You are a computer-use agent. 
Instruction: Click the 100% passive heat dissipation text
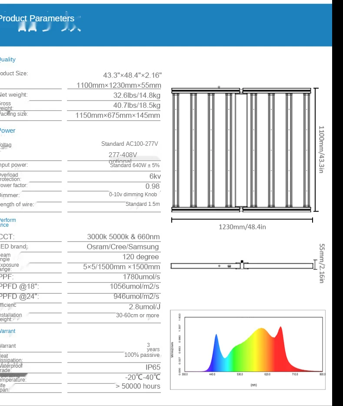[x=142, y=355]
